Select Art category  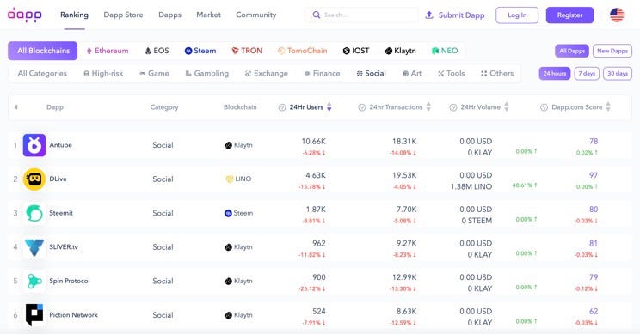coord(412,74)
